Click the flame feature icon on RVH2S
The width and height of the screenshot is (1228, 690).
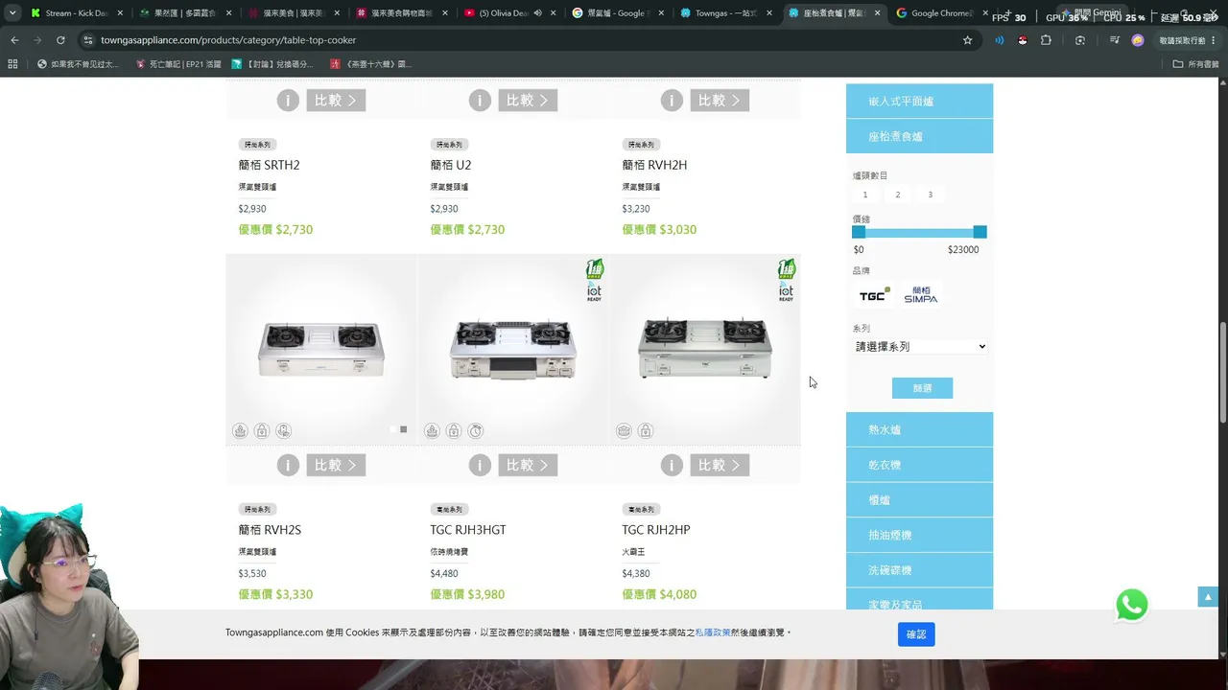[x=240, y=431]
